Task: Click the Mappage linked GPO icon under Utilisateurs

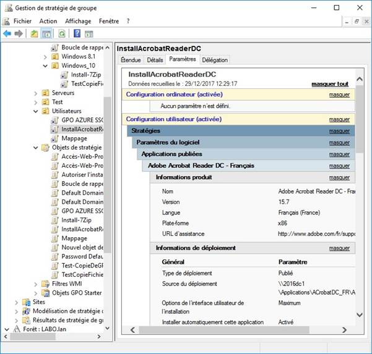Action: (x=55, y=138)
